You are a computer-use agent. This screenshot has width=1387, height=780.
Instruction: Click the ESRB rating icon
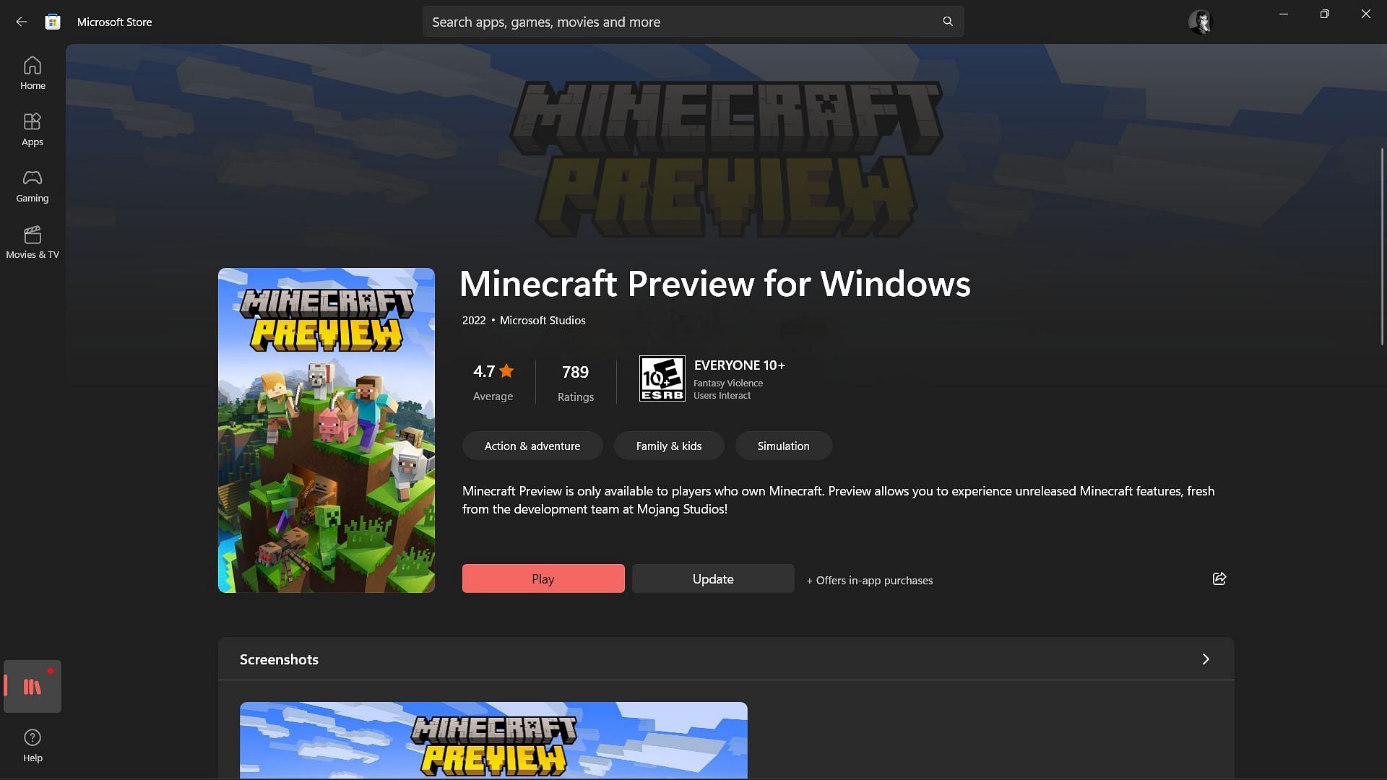tap(662, 378)
